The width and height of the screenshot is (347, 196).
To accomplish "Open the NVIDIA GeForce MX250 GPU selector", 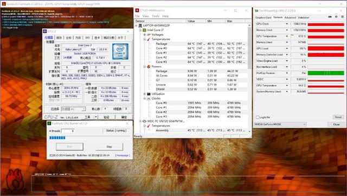I will pos(280,124).
